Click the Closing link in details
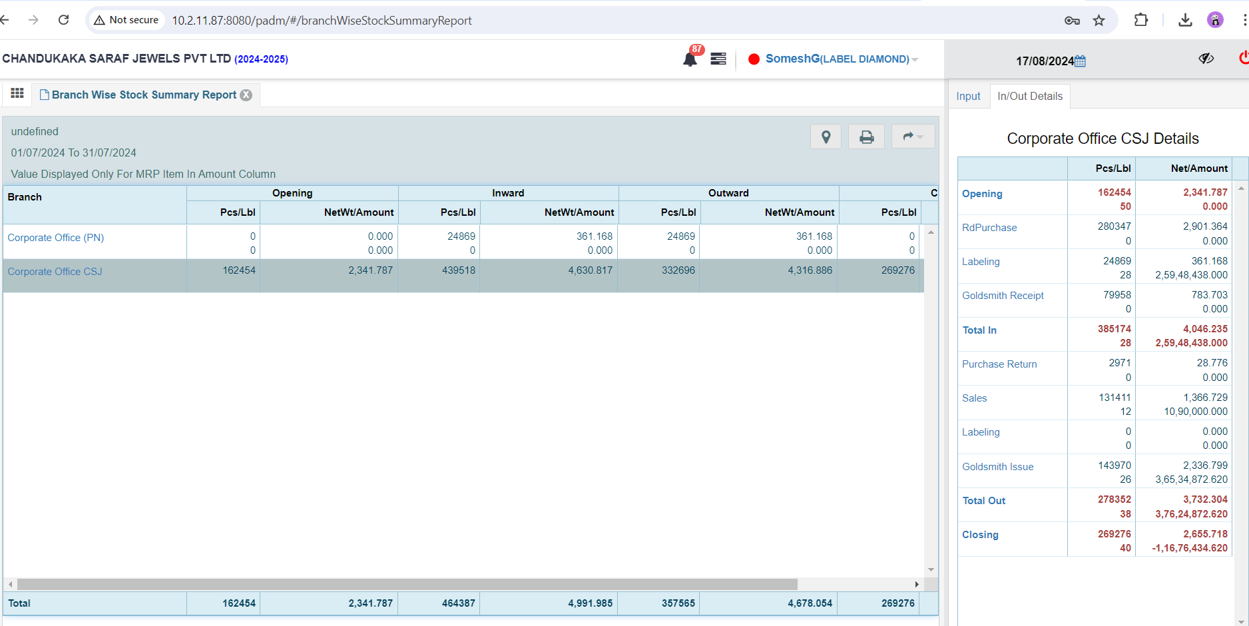1249x626 pixels. point(980,535)
